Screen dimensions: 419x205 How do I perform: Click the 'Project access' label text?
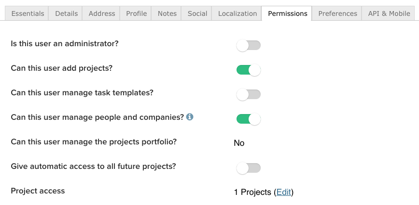tap(38, 191)
